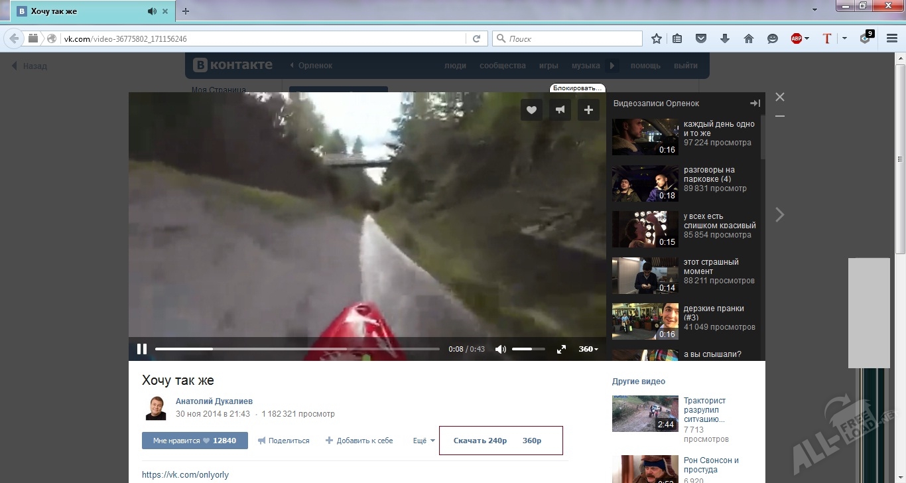The height and width of the screenshot is (483, 906).
Task: Collapse the Видеозаписи Орленок sidebar panel
Action: (x=755, y=103)
